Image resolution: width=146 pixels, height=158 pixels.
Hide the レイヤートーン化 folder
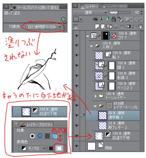click(x=76, y=105)
